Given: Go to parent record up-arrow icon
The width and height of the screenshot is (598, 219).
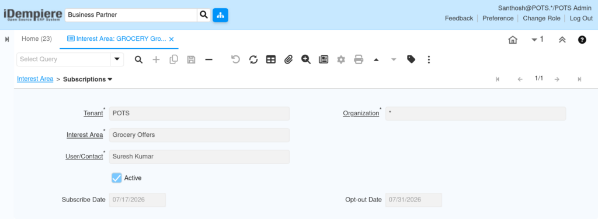Looking at the screenshot, I should [376, 59].
